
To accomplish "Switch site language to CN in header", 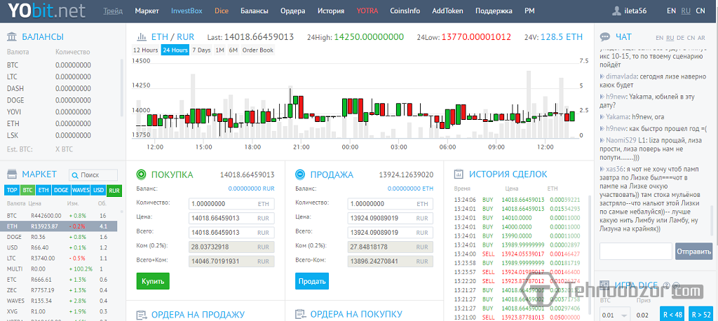I will click(700, 11).
